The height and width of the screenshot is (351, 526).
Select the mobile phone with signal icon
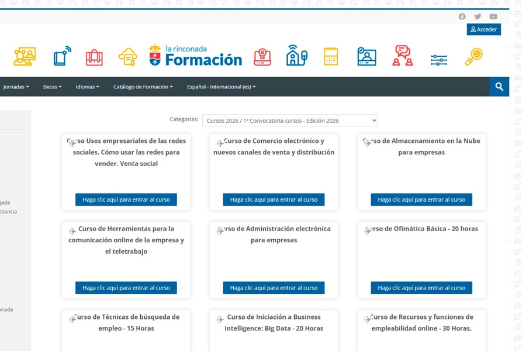pyautogui.click(x=61, y=56)
